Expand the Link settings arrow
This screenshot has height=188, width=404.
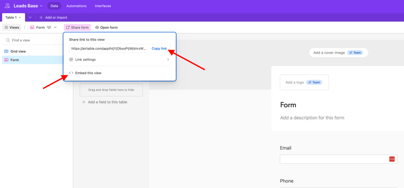pos(168,60)
